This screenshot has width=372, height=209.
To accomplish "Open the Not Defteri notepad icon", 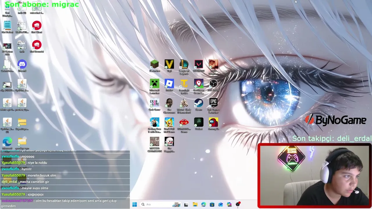I will (x=7, y=26).
